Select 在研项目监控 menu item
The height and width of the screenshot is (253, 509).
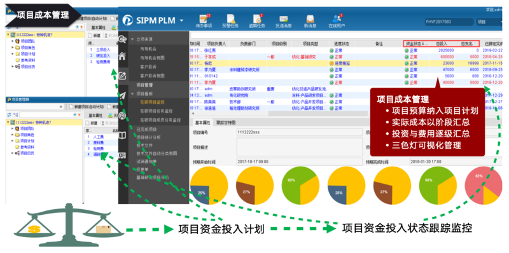[x=152, y=102]
